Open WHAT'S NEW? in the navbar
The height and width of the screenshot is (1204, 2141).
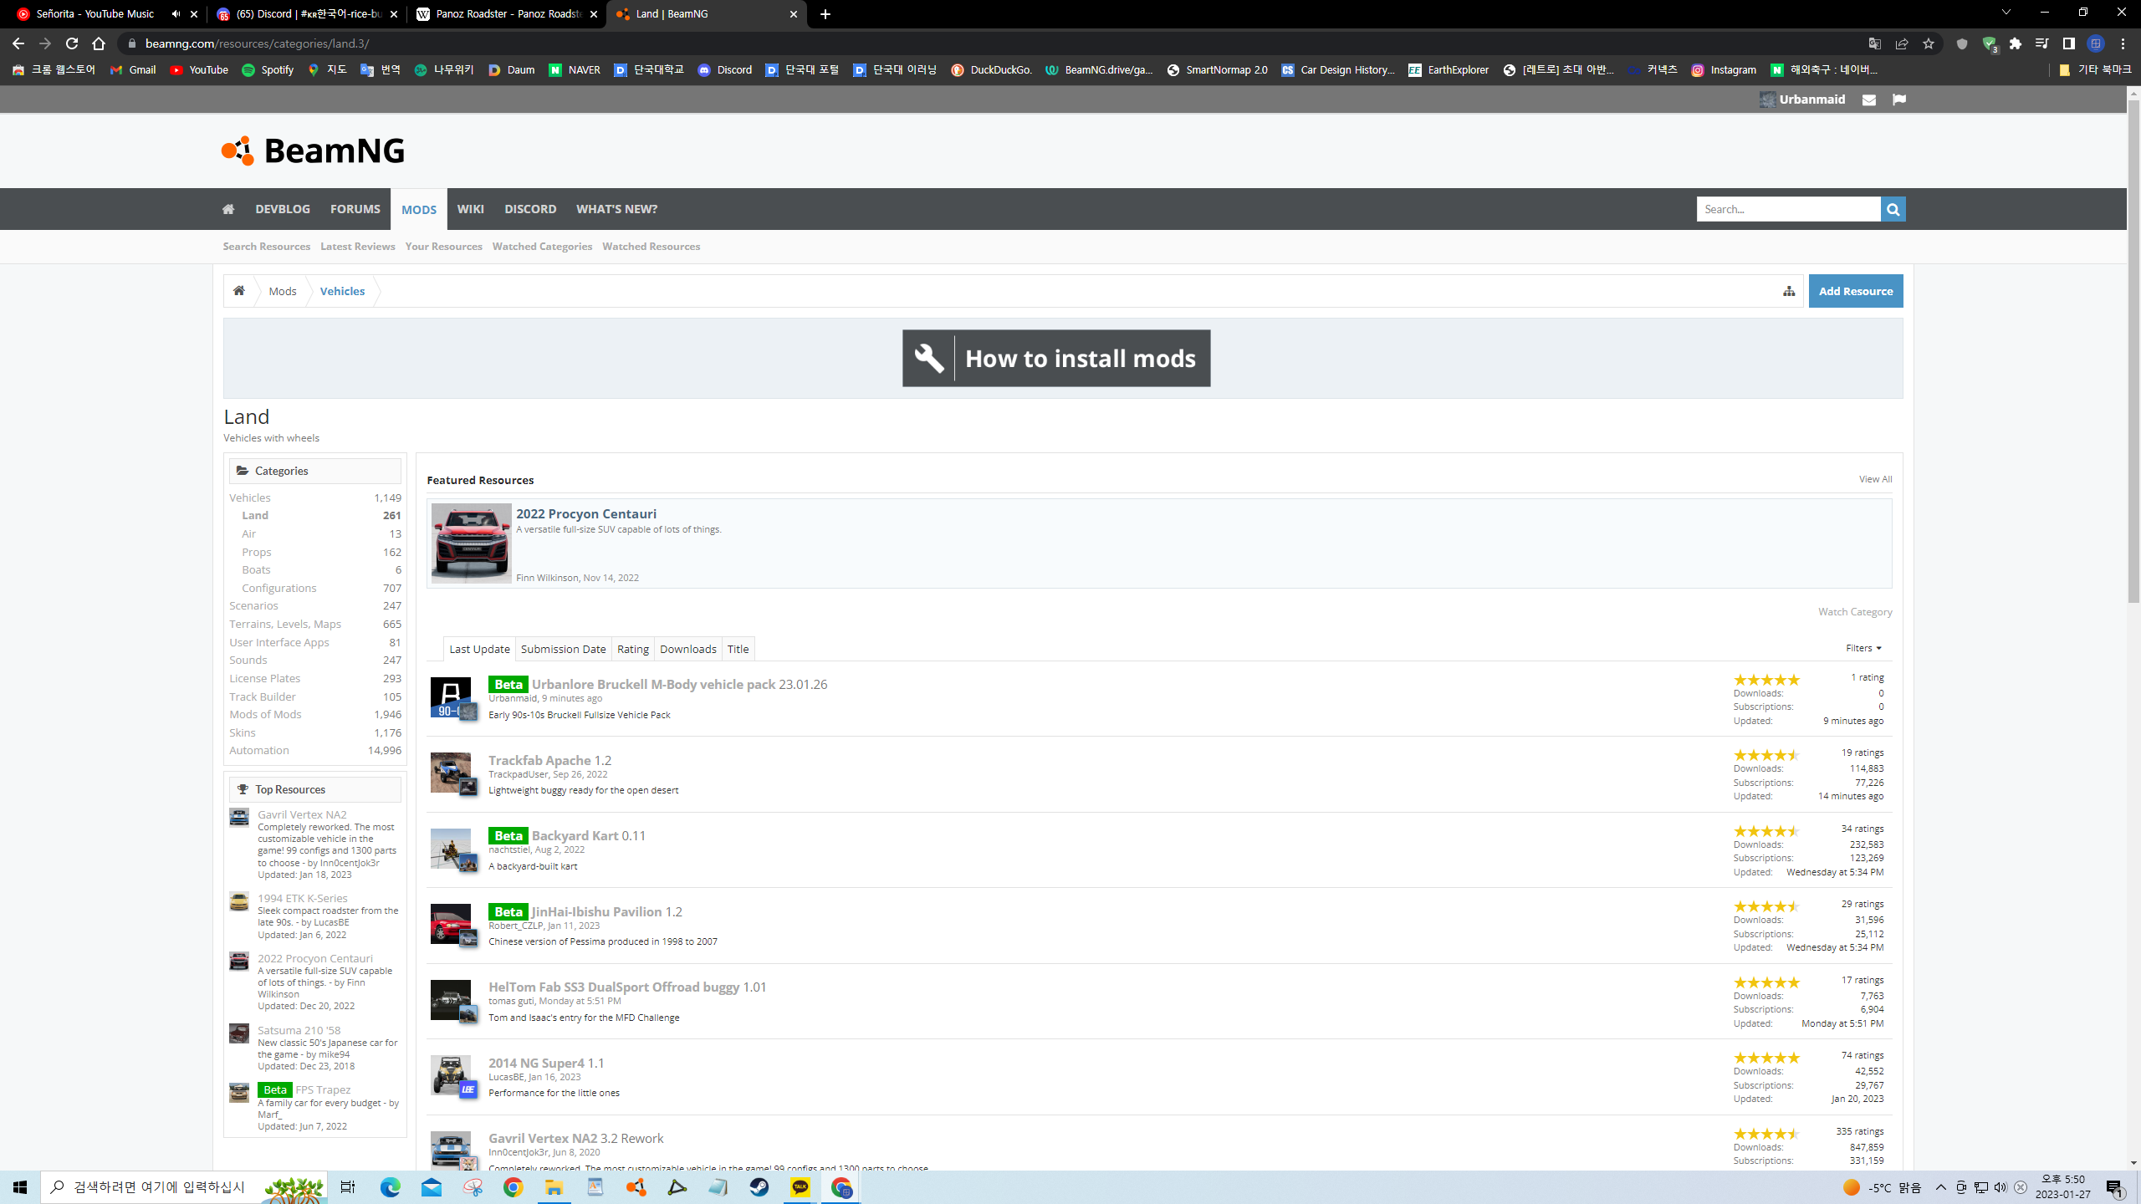click(x=616, y=209)
